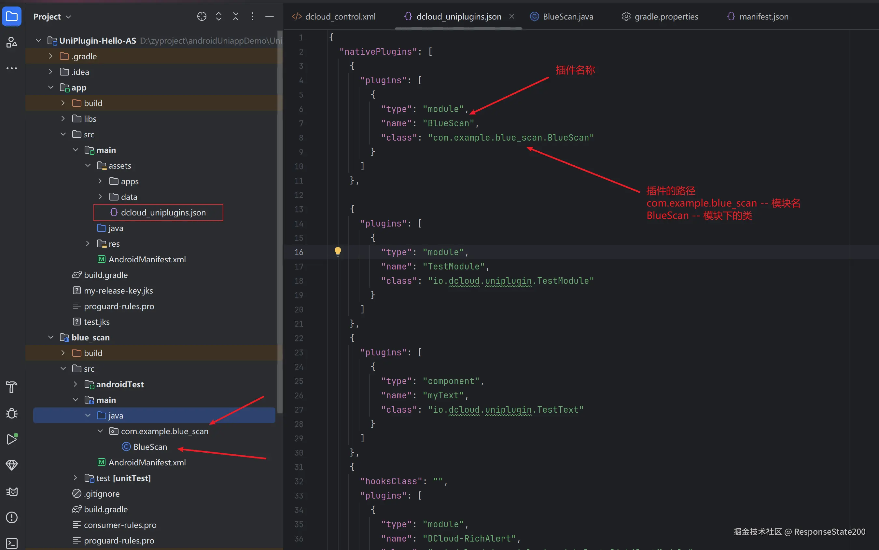Image resolution: width=879 pixels, height=550 pixels.
Task: Open the Structure tool window icon
Action: click(12, 43)
